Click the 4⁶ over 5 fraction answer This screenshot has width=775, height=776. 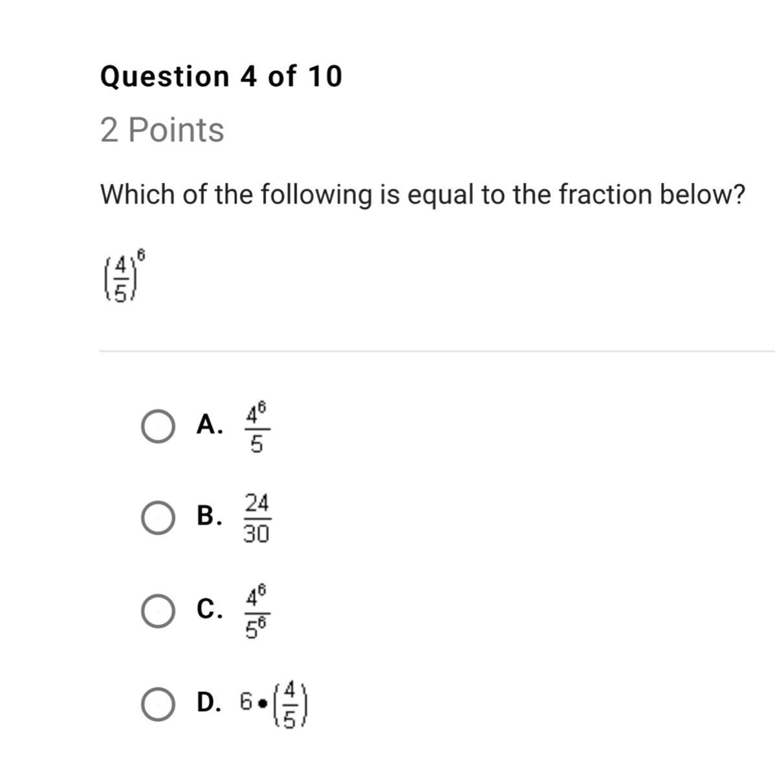[x=257, y=427]
